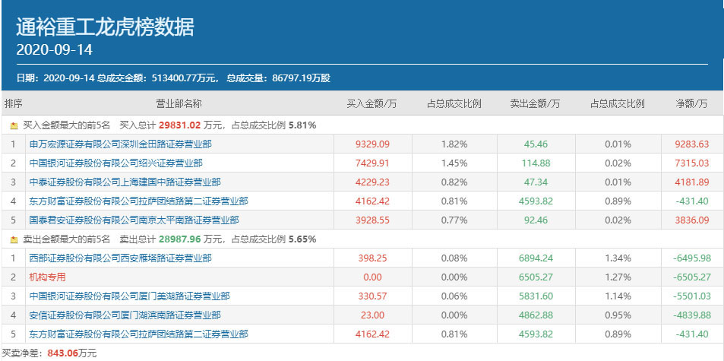Select the 买入总计 value 29831.02

click(x=180, y=125)
